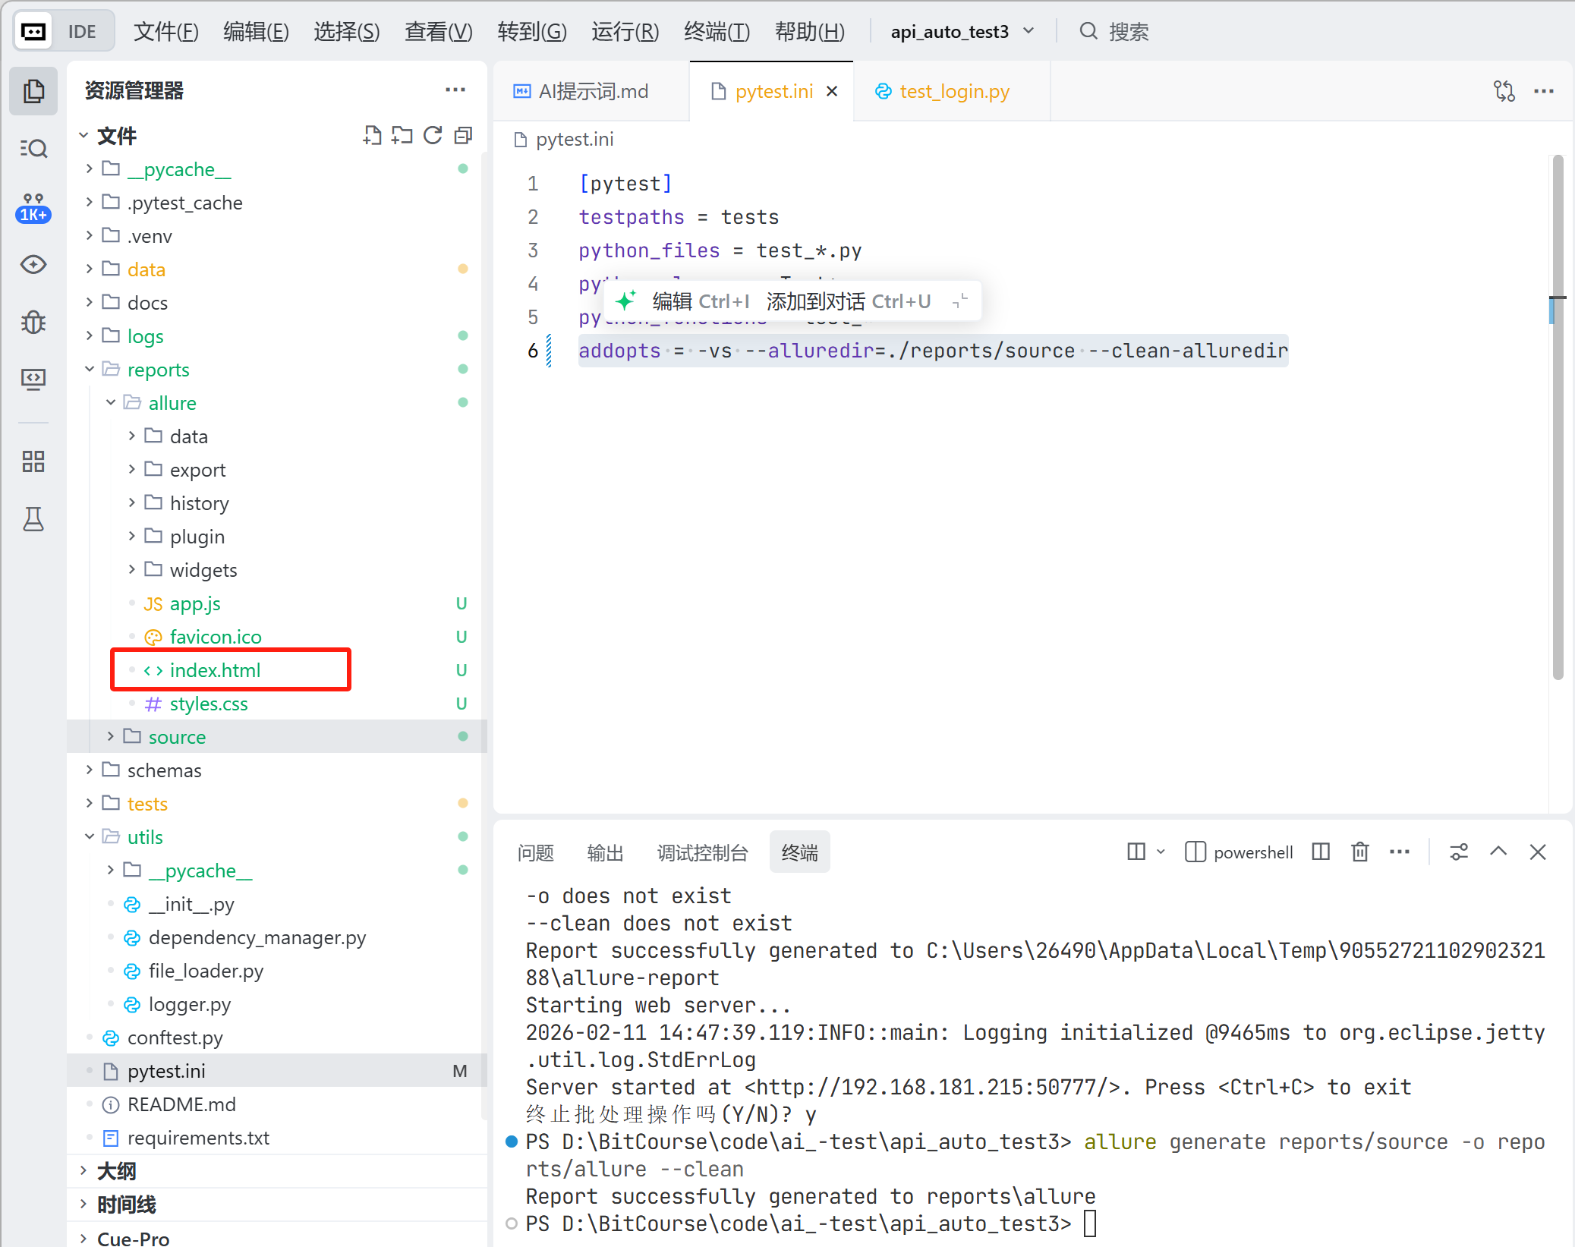Screen dimensions: 1575x1247
Task: Open the extensions grid icon in sidebar
Action: tap(33, 461)
